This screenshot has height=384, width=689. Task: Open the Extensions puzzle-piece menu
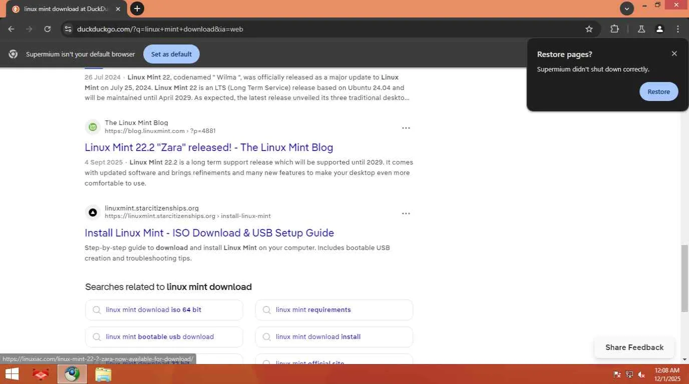[x=615, y=29]
